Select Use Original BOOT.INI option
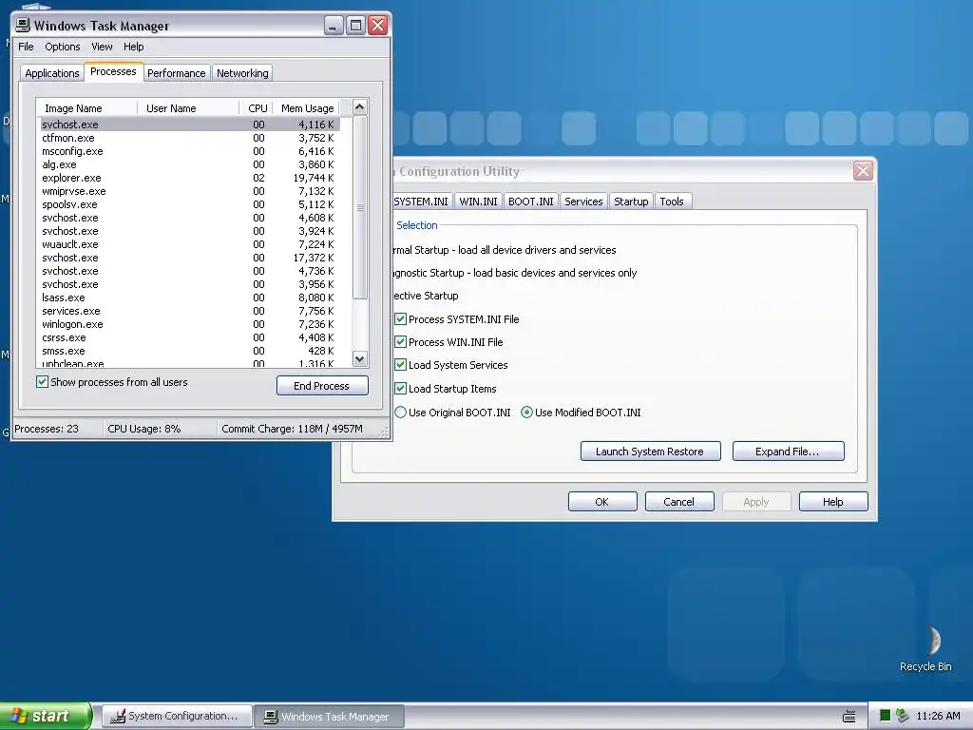Image resolution: width=973 pixels, height=730 pixels. (401, 413)
